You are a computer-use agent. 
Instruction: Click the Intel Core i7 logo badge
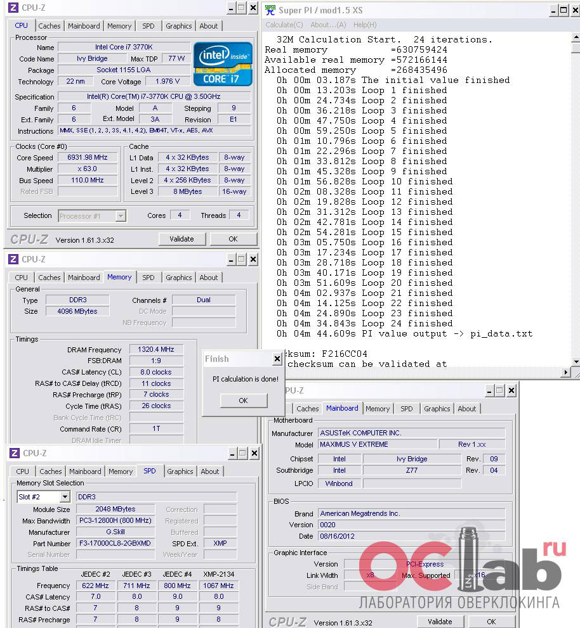click(x=223, y=64)
